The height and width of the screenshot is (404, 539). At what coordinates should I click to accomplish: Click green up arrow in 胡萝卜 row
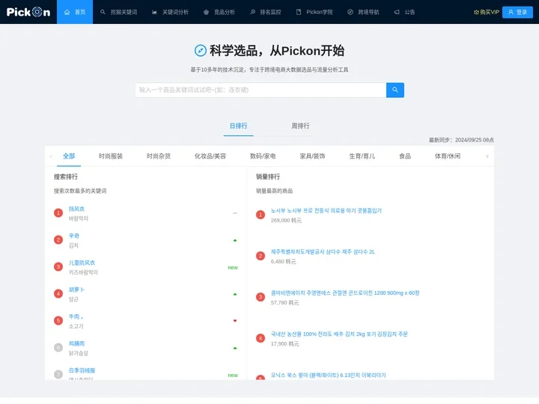235,294
